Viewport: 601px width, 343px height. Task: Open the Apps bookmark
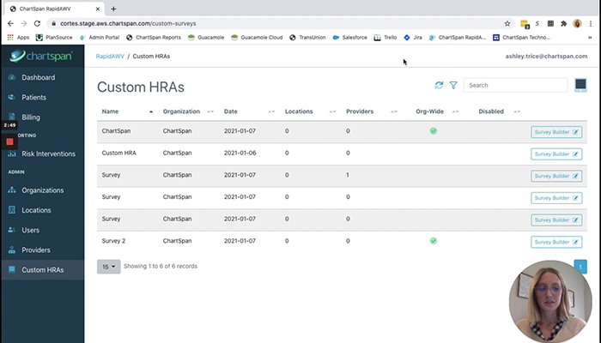click(18, 38)
